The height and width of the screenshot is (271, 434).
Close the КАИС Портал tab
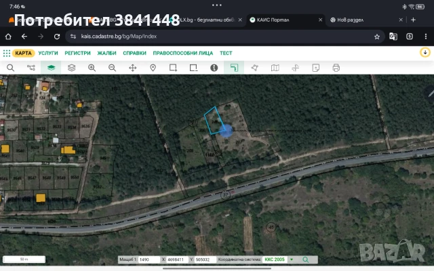point(320,20)
